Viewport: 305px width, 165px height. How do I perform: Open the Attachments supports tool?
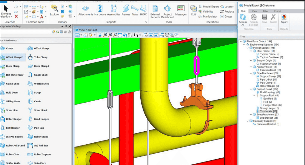(x=86, y=10)
